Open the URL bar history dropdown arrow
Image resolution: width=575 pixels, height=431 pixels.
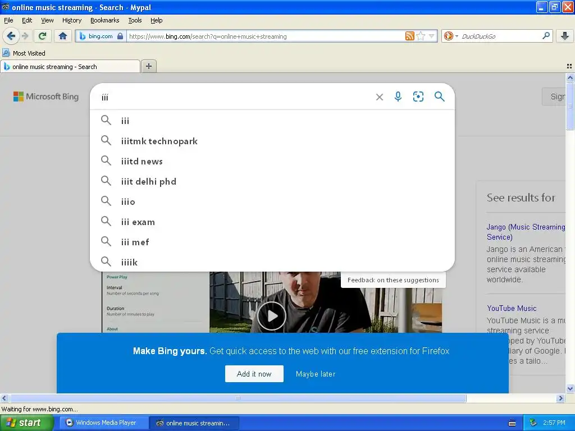(432, 36)
